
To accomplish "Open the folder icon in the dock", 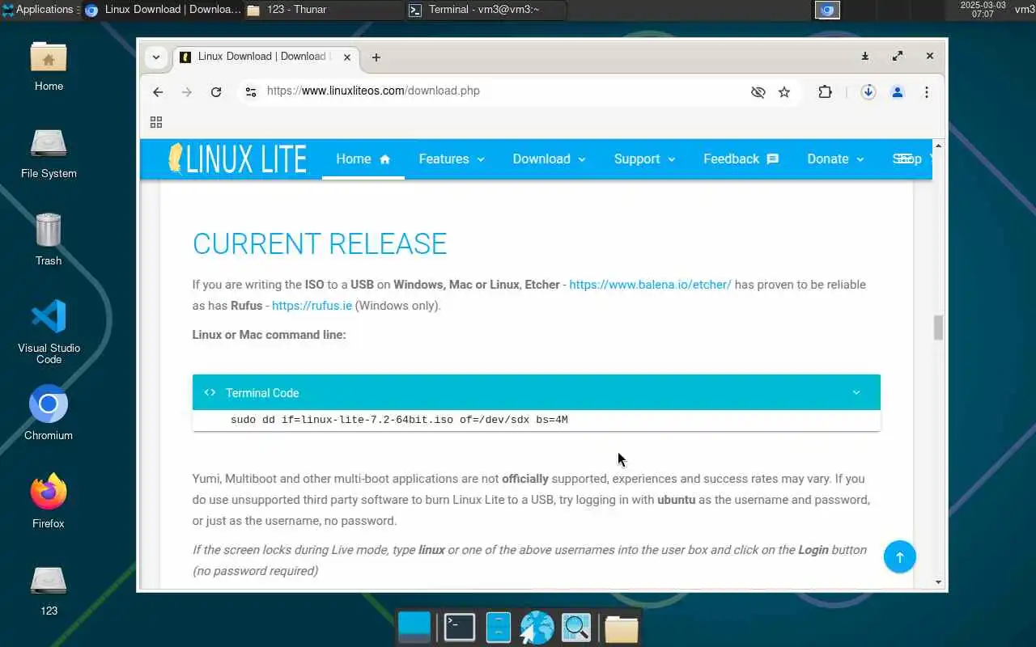I will tap(622, 628).
